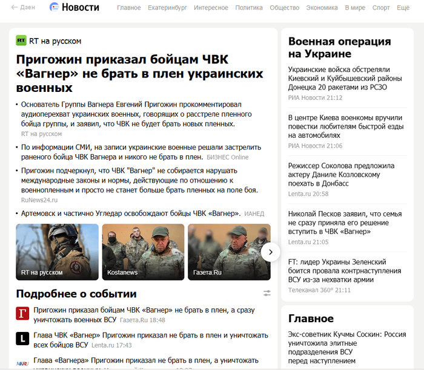The image size is (424, 370).
Task: Open the Главное tab
Action: (x=128, y=8)
